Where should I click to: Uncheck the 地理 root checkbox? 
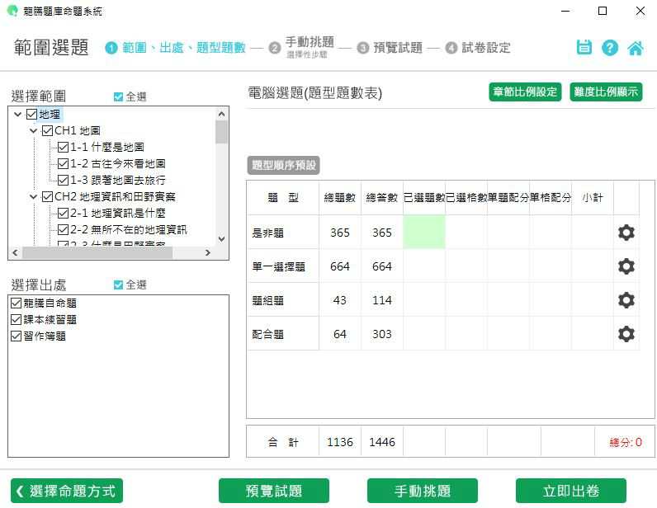31,114
